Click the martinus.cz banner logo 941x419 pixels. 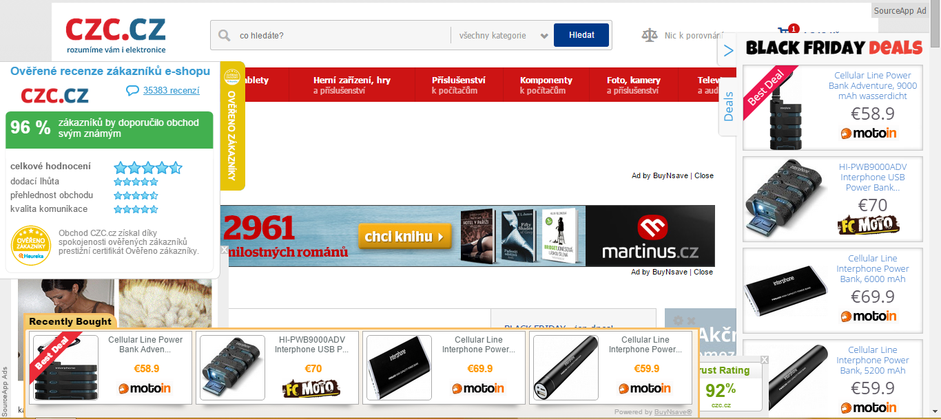coord(650,236)
